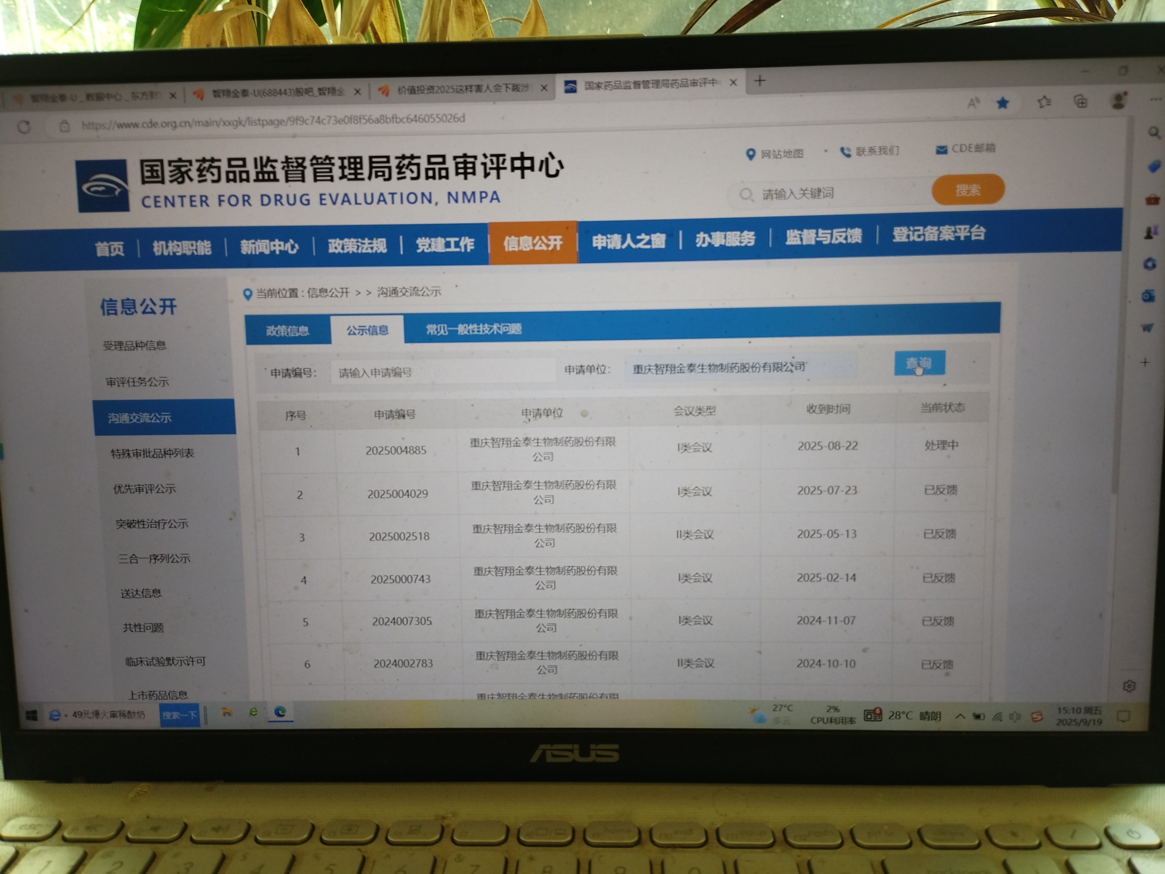Open 临床试验默示许可 in the sidebar

coord(166,661)
